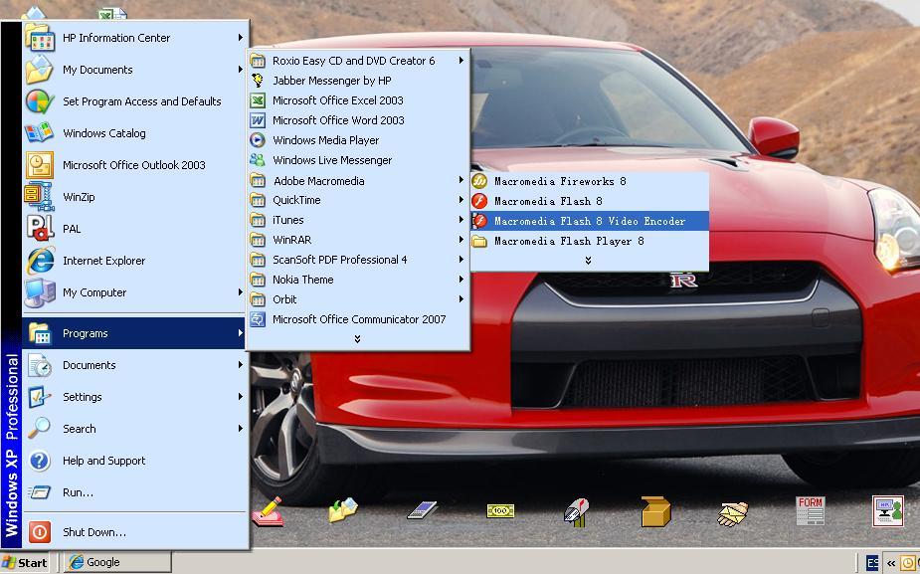Viewport: 920px width, 574px height.
Task: Click the Excel 2003 icon
Action: 258,100
